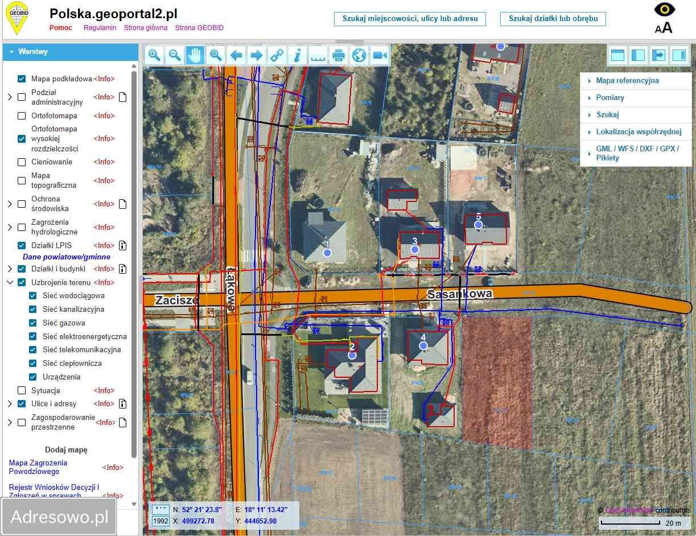
Task: Toggle the right panel layout icon
Action: click(679, 55)
